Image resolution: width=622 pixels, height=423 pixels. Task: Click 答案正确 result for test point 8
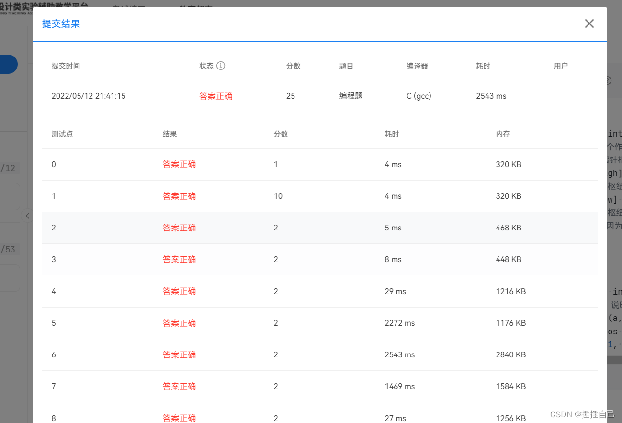179,418
